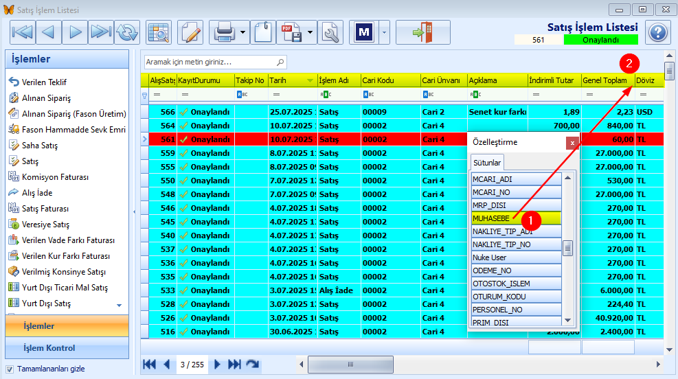
Task: Click the list preview magnifier icon
Action: 159,32
